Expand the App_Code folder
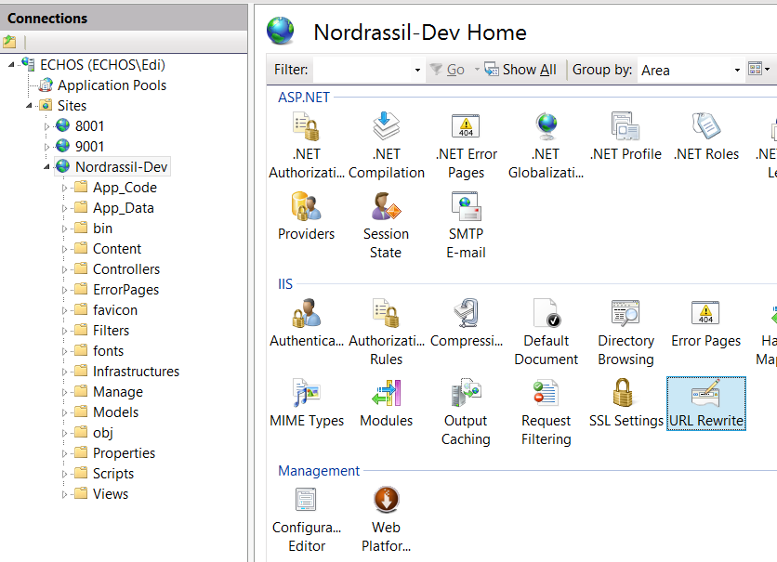Viewport: 777px width, 562px height. (64, 188)
